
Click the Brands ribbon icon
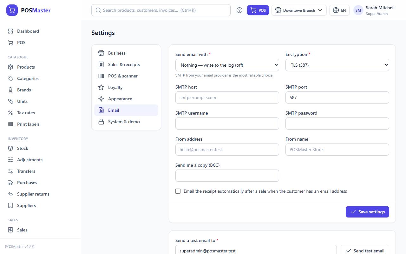pyautogui.click(x=10, y=90)
